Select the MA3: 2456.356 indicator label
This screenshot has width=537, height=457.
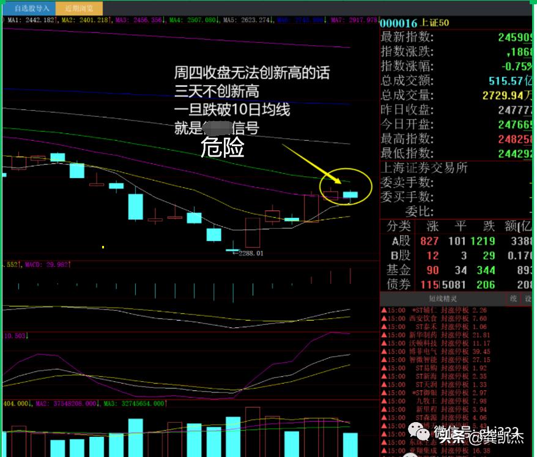click(x=141, y=20)
